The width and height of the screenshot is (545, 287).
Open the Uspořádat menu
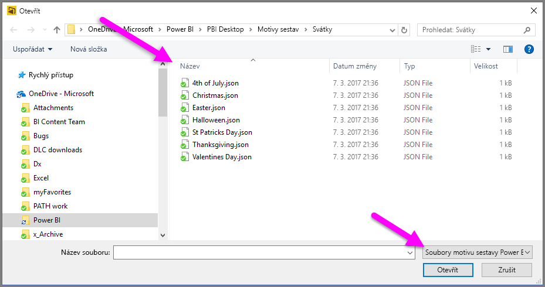[x=32, y=49]
